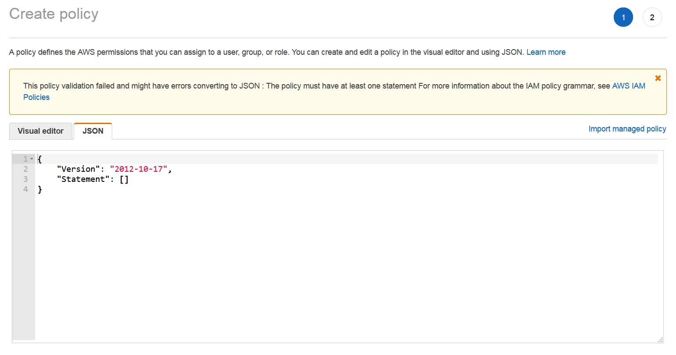Image resolution: width=676 pixels, height=355 pixels.
Task: Select line number 3 in the gutter
Action: click(x=25, y=179)
